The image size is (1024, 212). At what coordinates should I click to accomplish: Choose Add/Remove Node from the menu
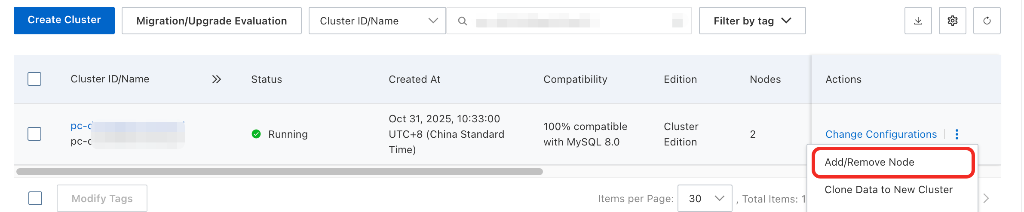(869, 162)
